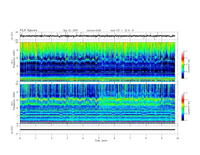Screen dimensions: 200x155
Task: Click time axis tick label "5"
Action: 99,138
